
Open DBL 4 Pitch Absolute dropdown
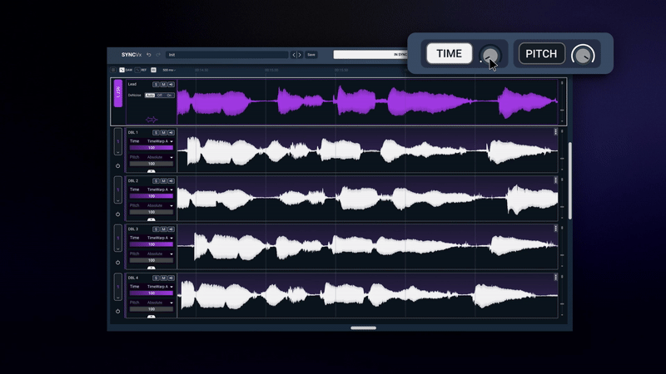coord(160,303)
